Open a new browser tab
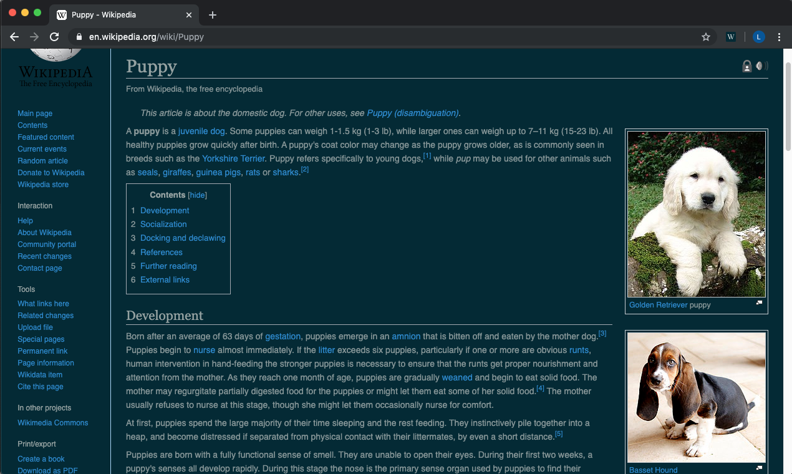Viewport: 792px width, 474px height. [x=213, y=14]
